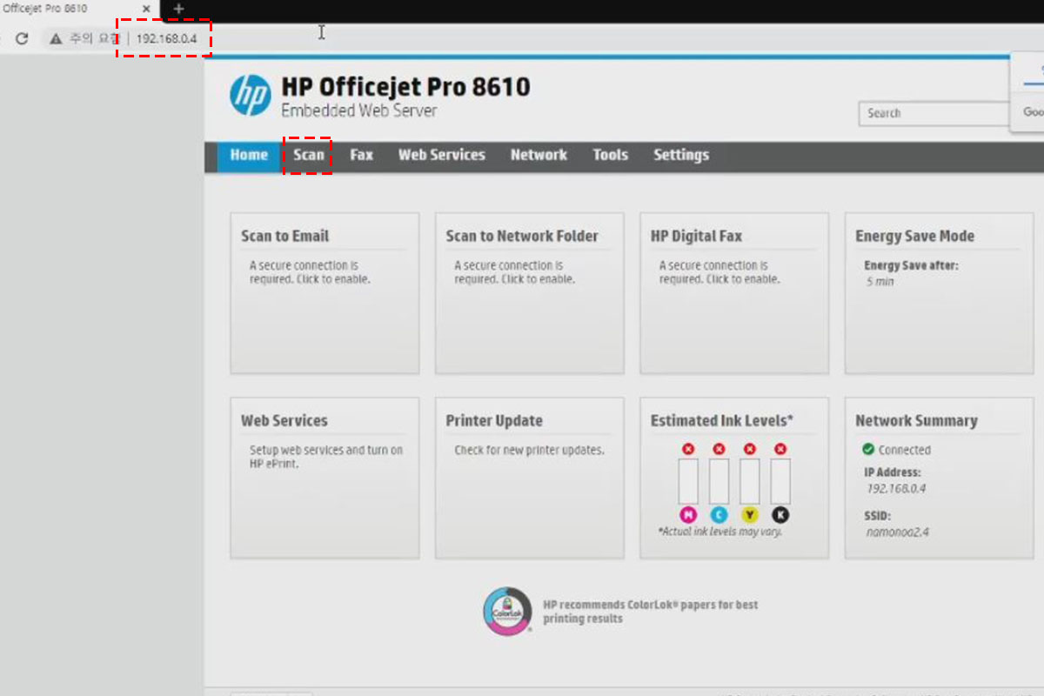
Task: Open the Energy Save Mode tile
Action: click(939, 293)
